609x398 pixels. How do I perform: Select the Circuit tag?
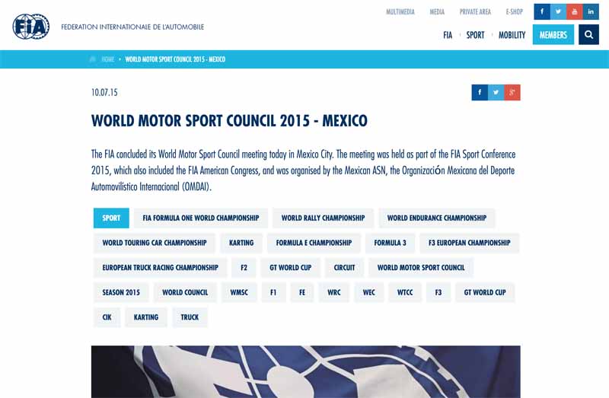coord(345,268)
